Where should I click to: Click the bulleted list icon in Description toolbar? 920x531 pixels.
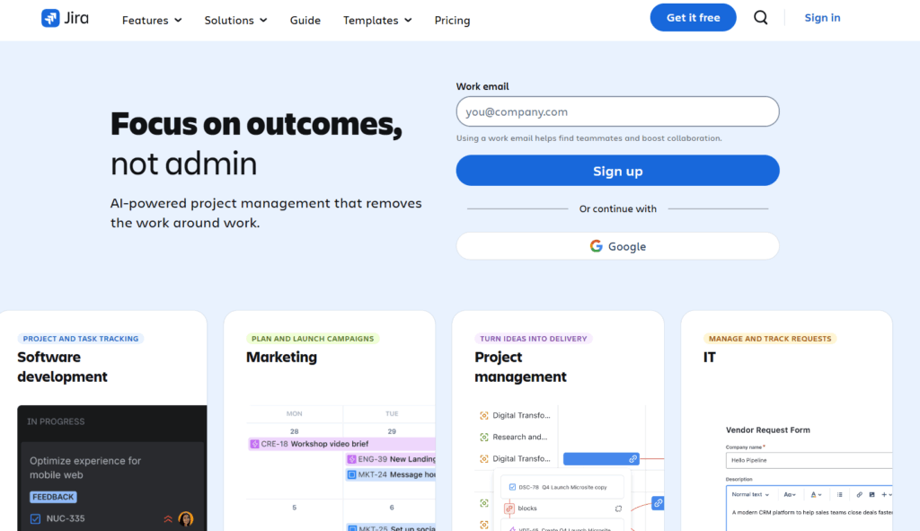click(839, 494)
